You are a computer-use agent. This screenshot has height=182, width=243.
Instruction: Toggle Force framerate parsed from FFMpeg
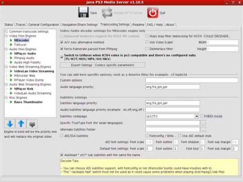coord(62,49)
